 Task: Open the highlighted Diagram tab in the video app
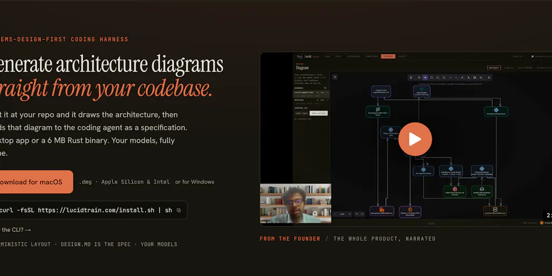tap(388, 56)
